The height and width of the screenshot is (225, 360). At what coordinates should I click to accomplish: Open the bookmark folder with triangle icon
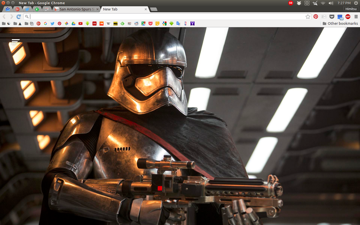[17, 23]
